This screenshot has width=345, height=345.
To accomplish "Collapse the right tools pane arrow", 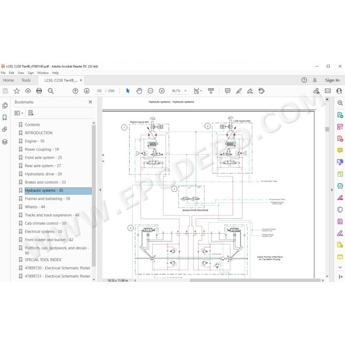I will point(332,190).
